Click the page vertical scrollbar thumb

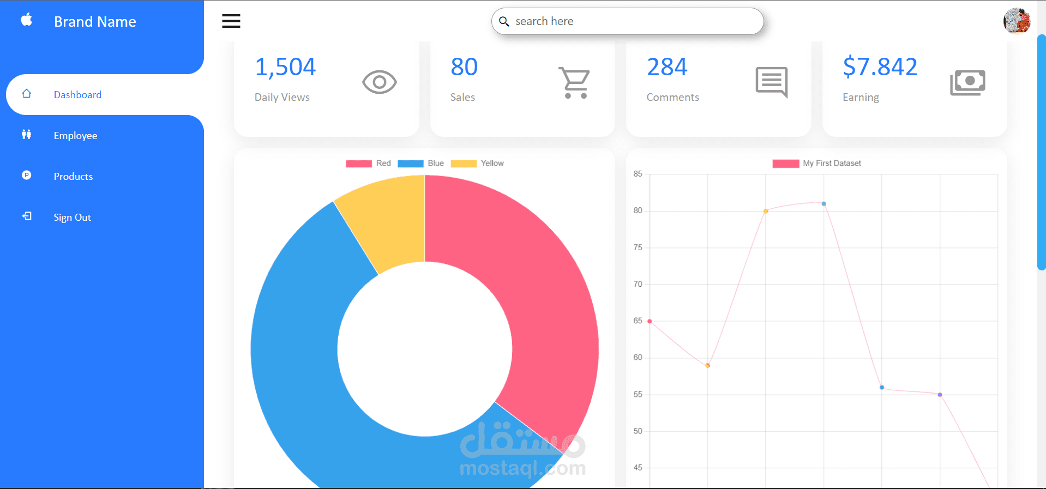pos(1041,152)
